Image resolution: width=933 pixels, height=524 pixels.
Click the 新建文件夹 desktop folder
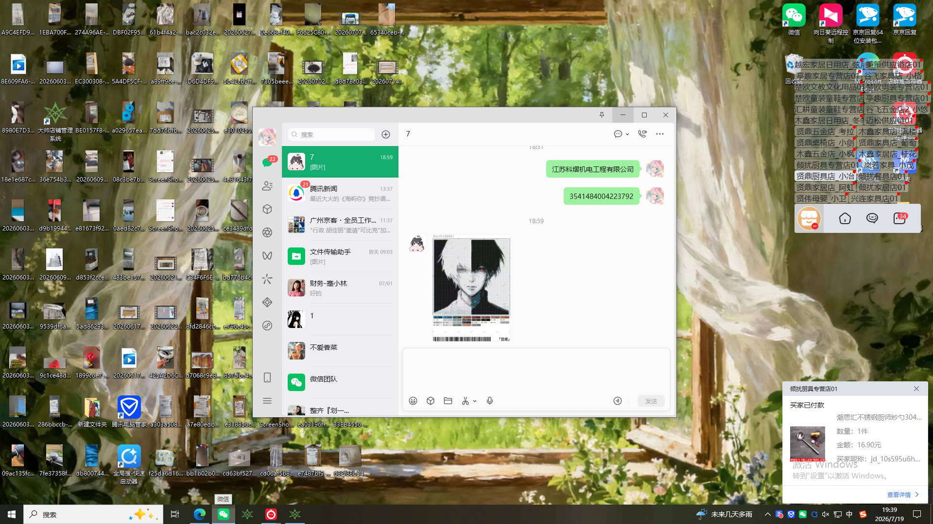click(x=92, y=411)
